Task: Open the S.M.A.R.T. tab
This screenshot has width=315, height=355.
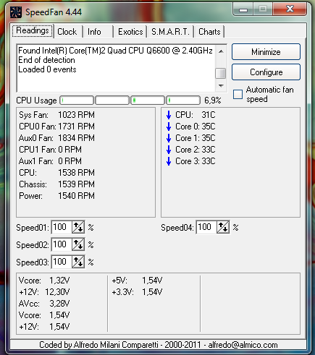Action: click(170, 32)
